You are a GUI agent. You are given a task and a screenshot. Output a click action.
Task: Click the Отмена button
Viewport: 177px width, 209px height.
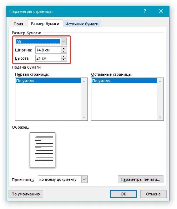pos(153,194)
